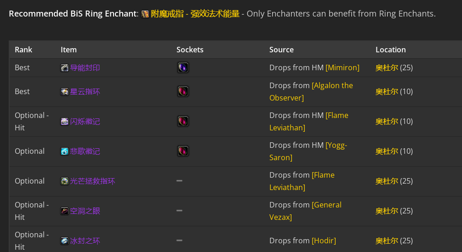Click the 星云指环 ring item icon
Viewport: 462px width, 252px height.
coord(64,92)
